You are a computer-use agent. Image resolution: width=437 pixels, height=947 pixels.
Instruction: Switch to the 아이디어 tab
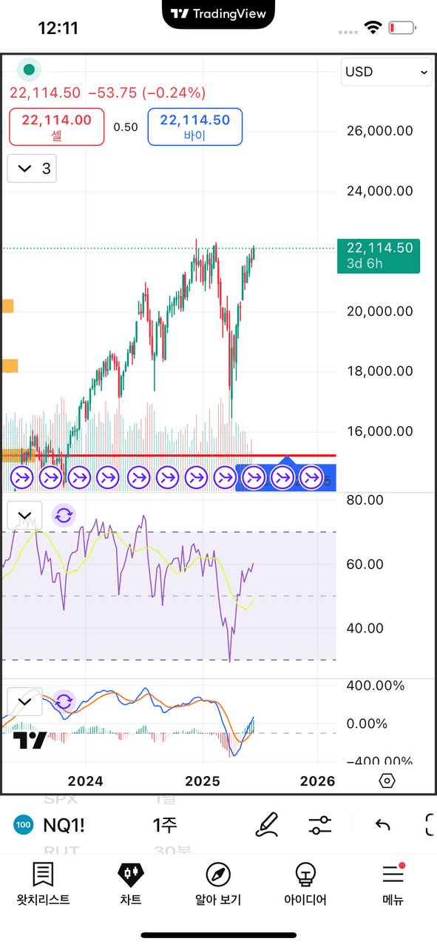coord(305,884)
